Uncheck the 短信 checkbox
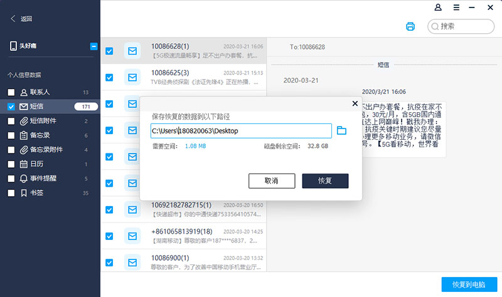 11,107
